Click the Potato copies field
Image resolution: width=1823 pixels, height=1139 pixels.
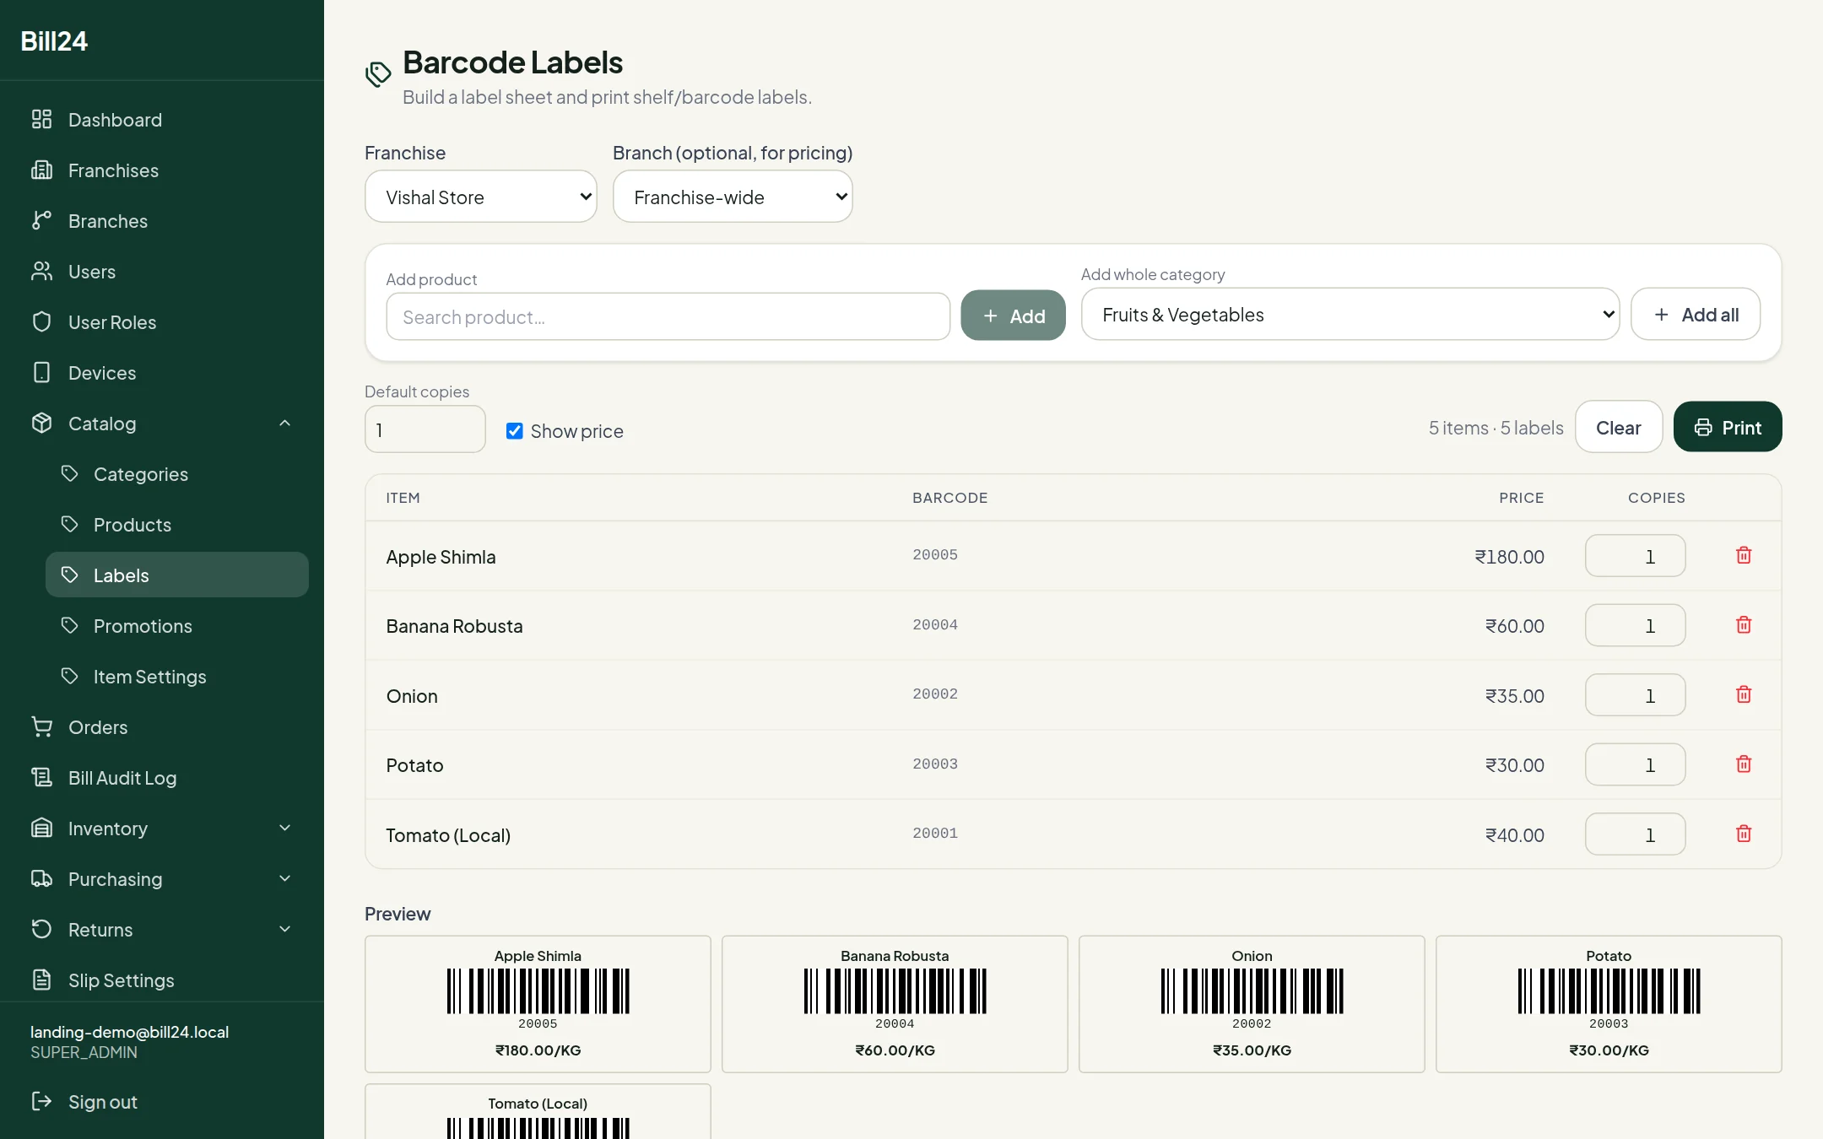[1636, 764]
